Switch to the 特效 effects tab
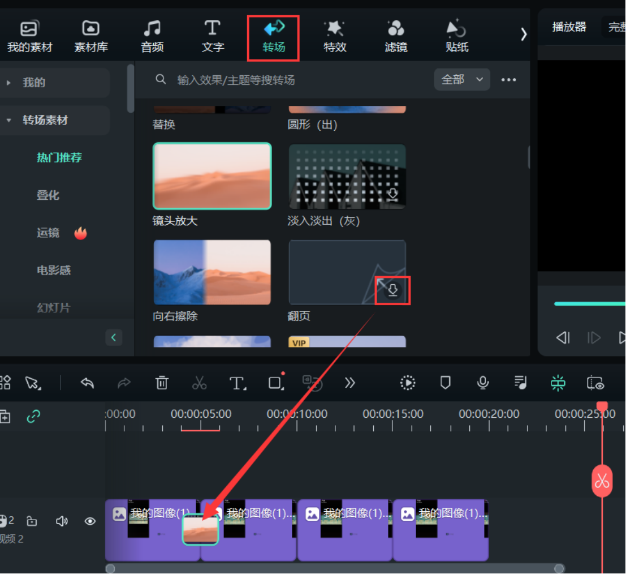This screenshot has height=574, width=626. [x=335, y=37]
